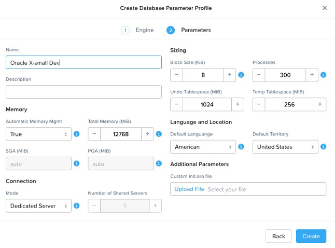Click Select your file placeholder text
The height and width of the screenshot is (248, 335).
[x=227, y=189]
